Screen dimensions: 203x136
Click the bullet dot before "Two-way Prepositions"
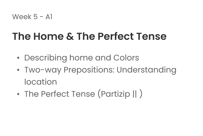(18, 70)
